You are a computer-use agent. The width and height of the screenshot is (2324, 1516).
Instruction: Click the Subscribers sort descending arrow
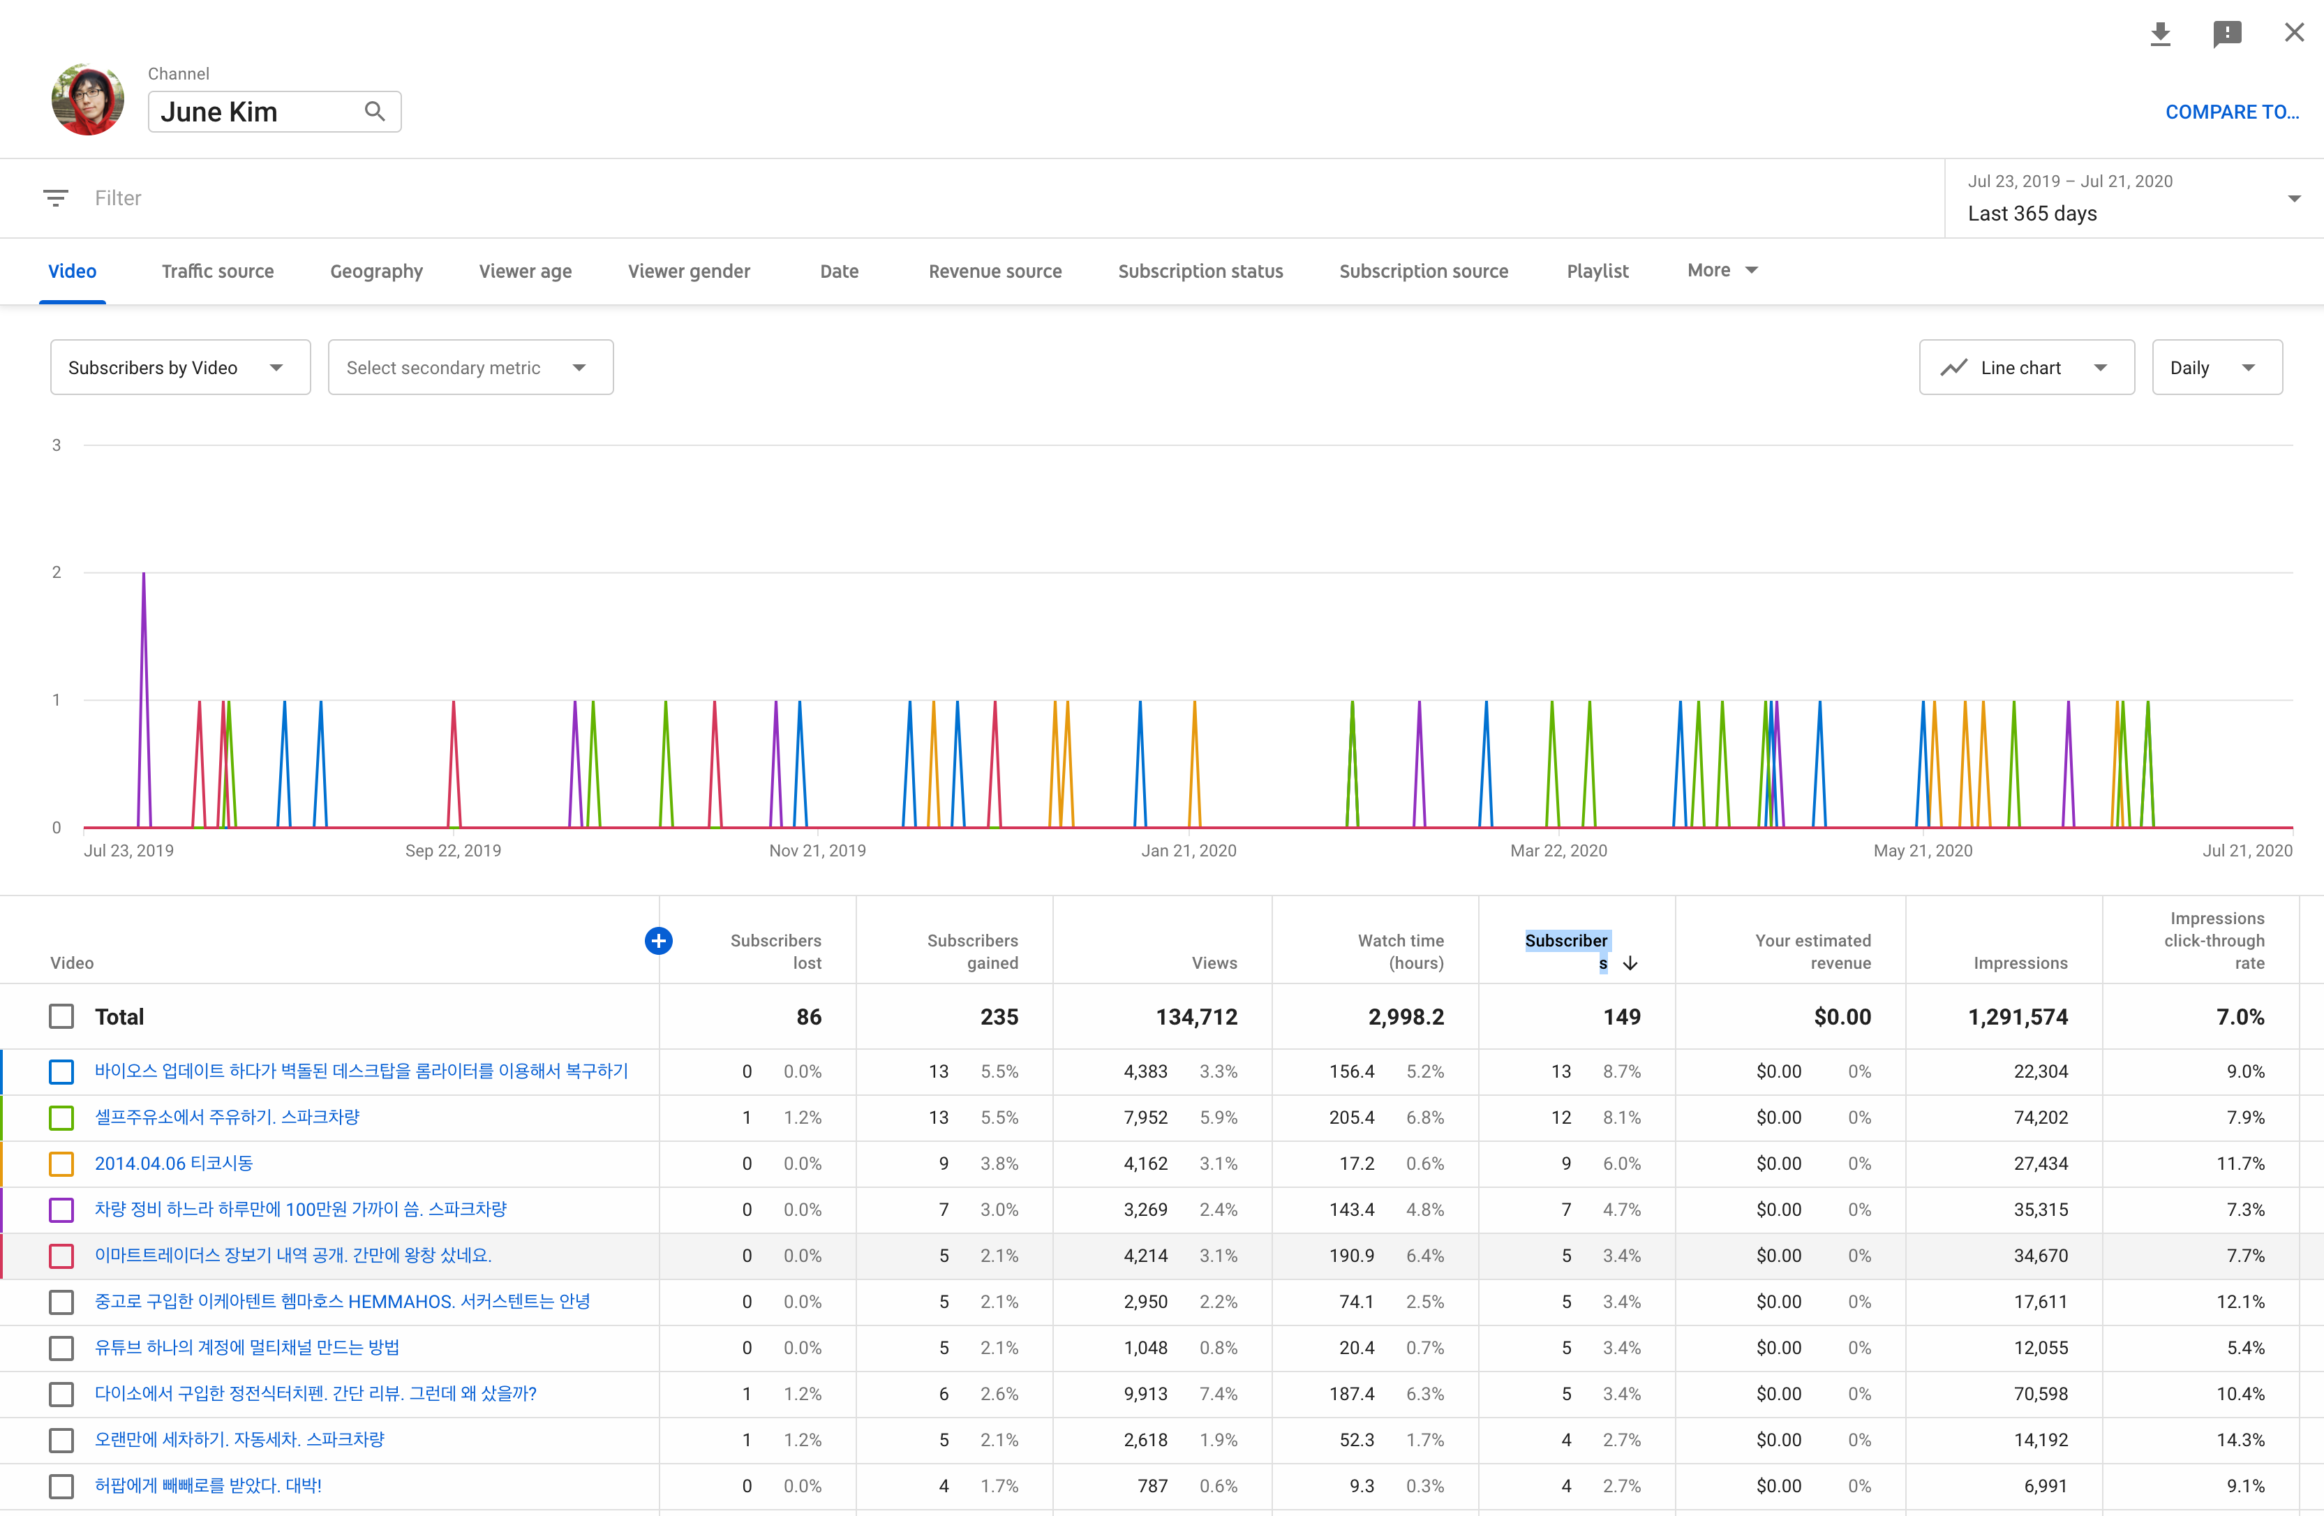pos(1631,963)
